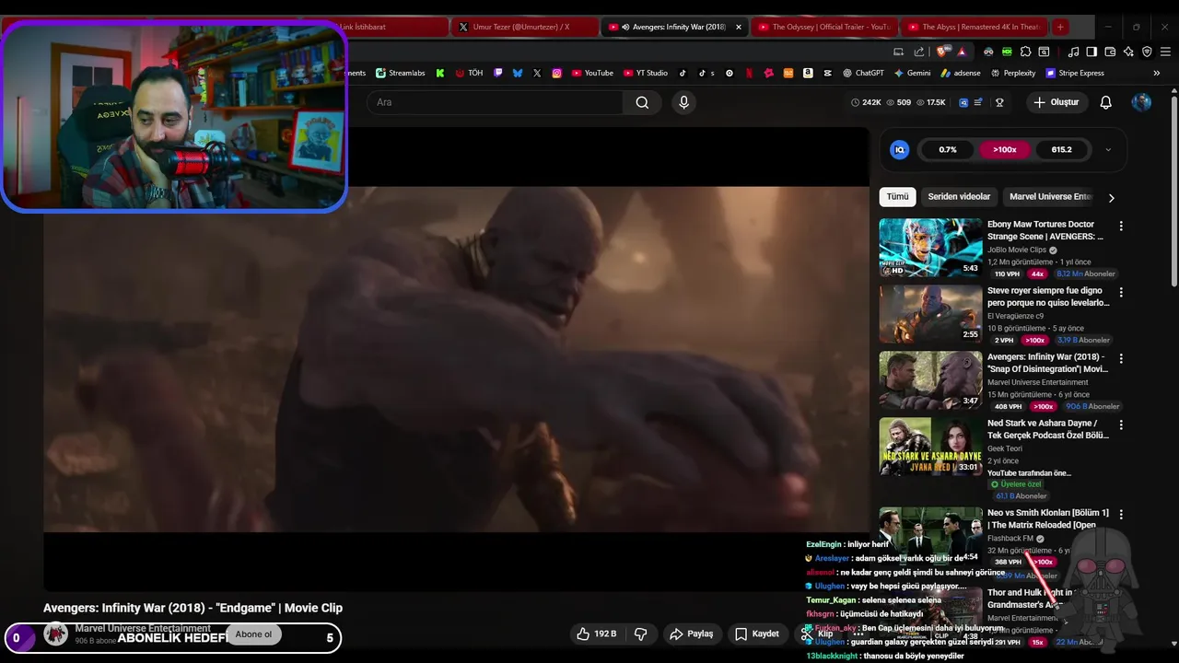The width and height of the screenshot is (1179, 663).
Task: Click the Abone ol subscribe button
Action: tap(253, 634)
